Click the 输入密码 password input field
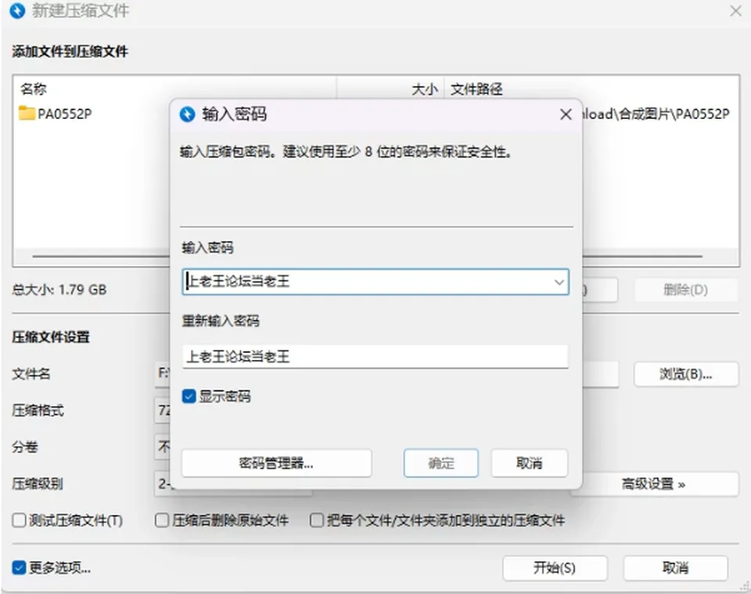The height and width of the screenshot is (594, 751). coord(375,282)
